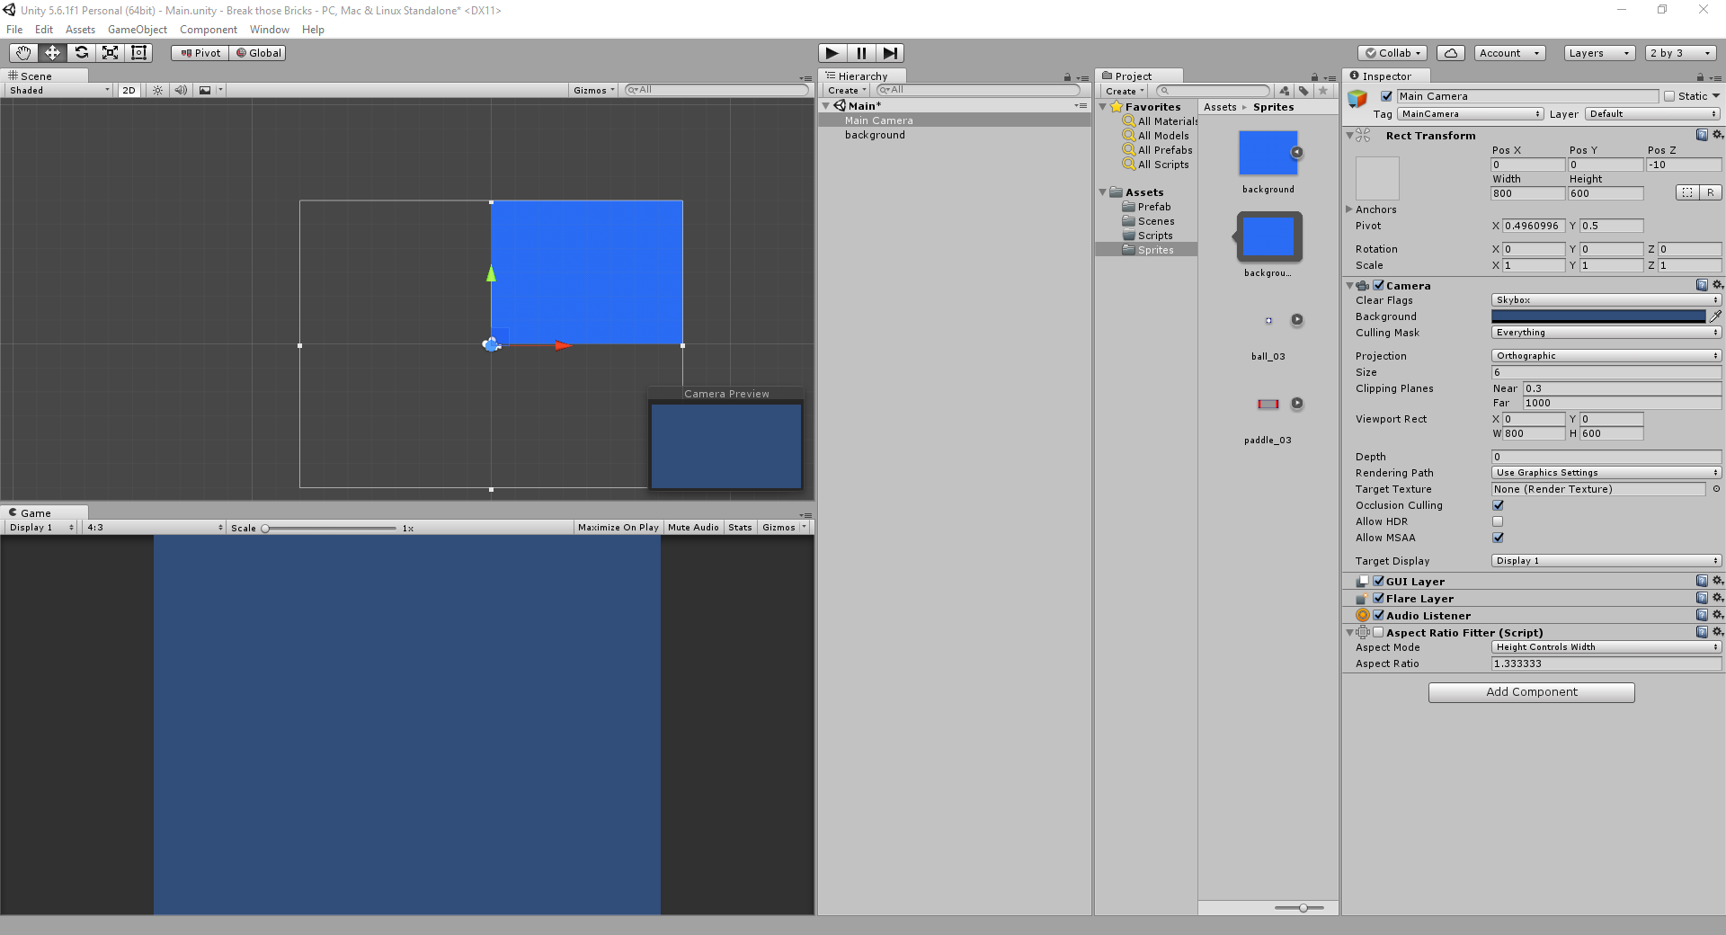
Task: Toggle 2D scene view mode
Action: pos(129,90)
